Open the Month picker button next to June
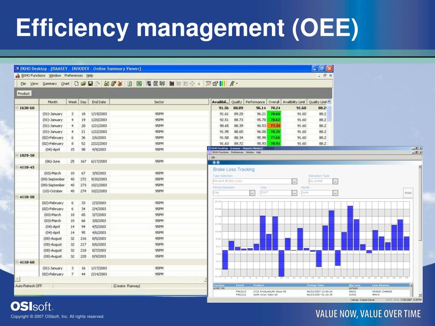 [x=336, y=193]
